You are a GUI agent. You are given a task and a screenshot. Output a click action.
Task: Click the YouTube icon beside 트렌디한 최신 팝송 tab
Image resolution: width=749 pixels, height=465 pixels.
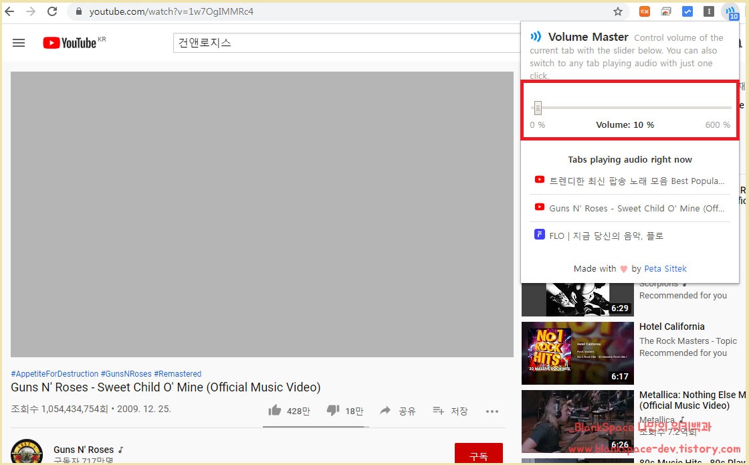[x=539, y=180]
